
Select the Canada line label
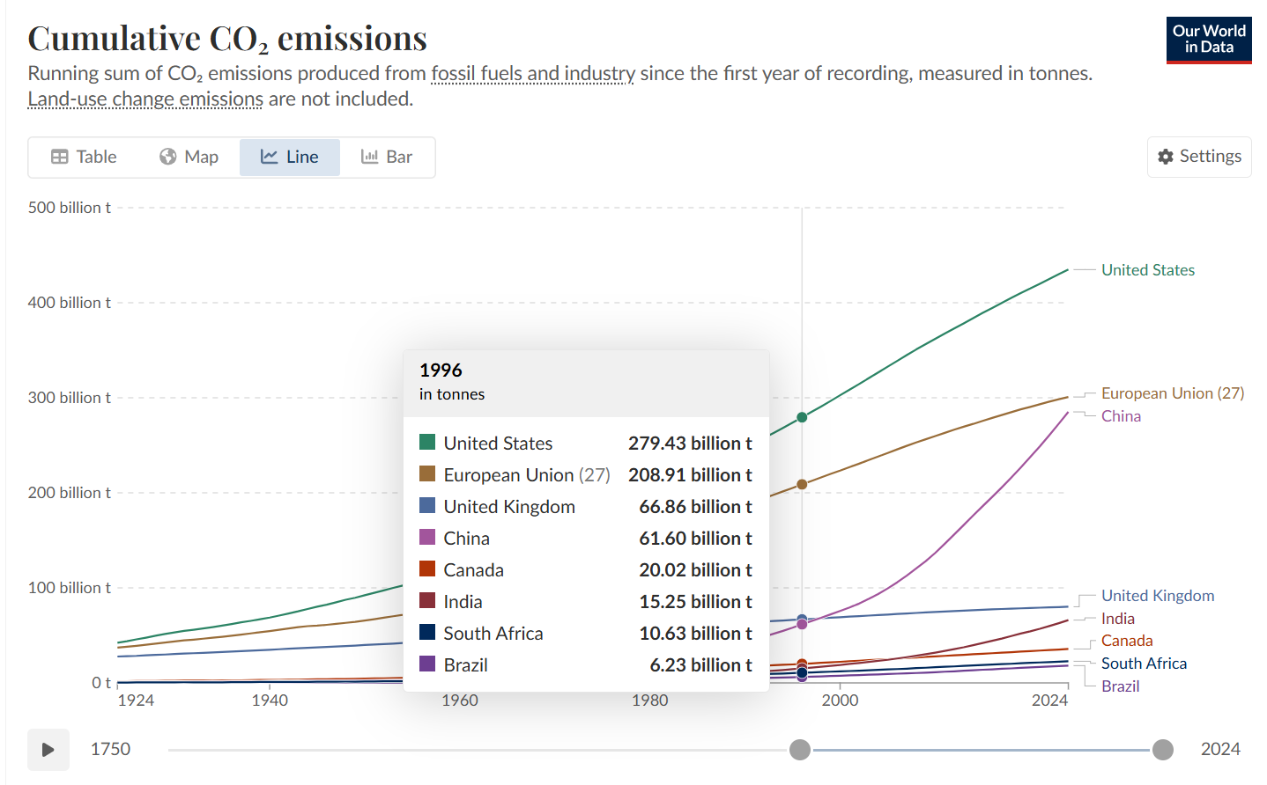[x=1126, y=641]
